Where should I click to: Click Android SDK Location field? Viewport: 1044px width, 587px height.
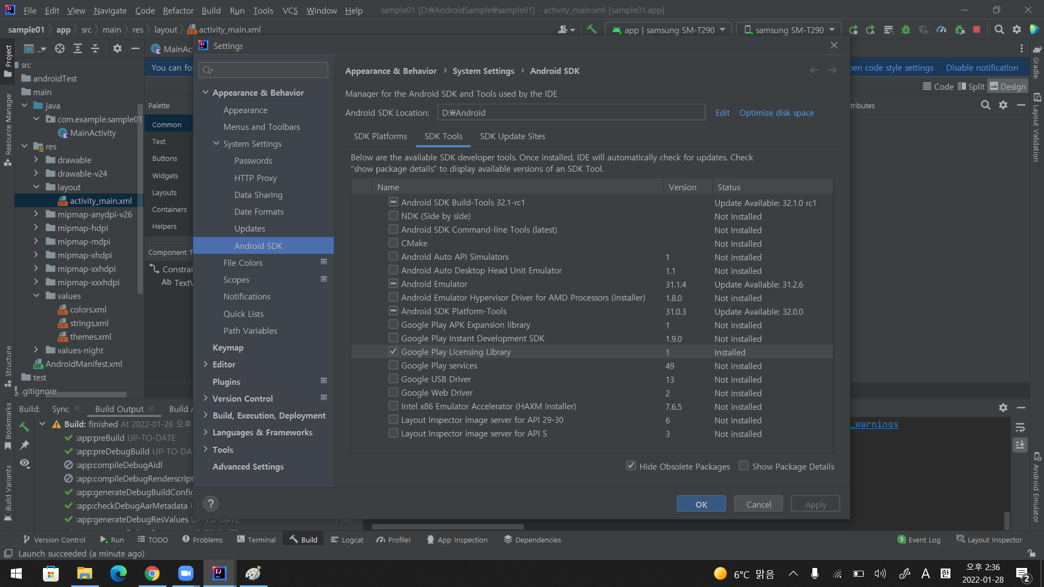[x=571, y=113]
